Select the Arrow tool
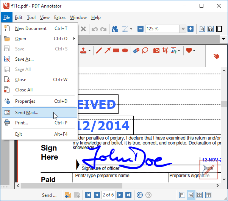This screenshot has height=201, width=228. click(x=108, y=50)
